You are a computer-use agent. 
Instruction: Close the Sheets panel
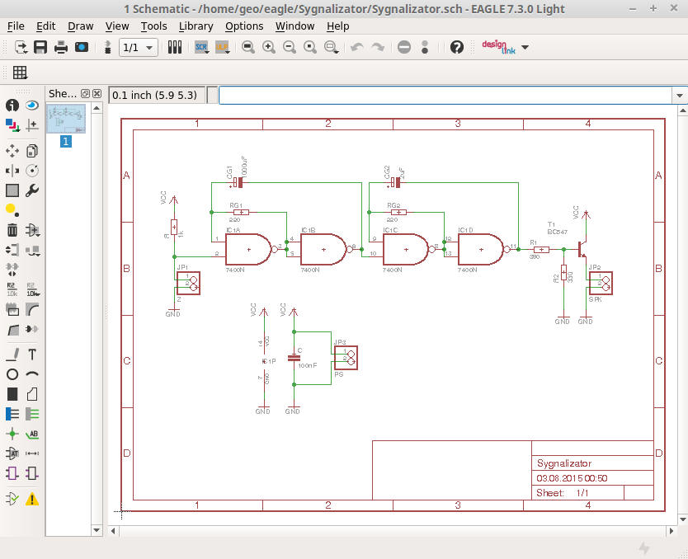[97, 94]
